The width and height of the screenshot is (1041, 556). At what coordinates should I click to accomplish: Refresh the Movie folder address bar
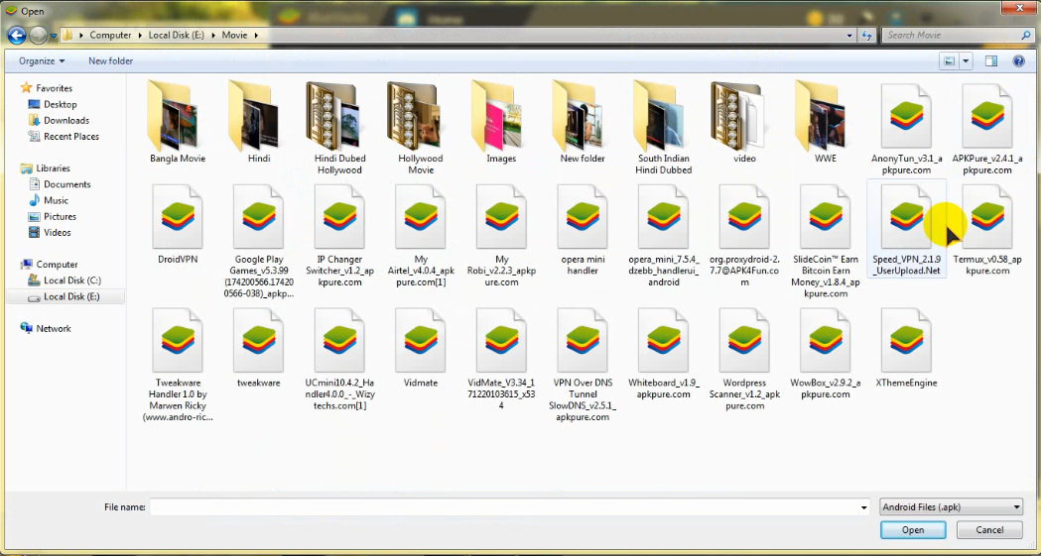tap(866, 35)
